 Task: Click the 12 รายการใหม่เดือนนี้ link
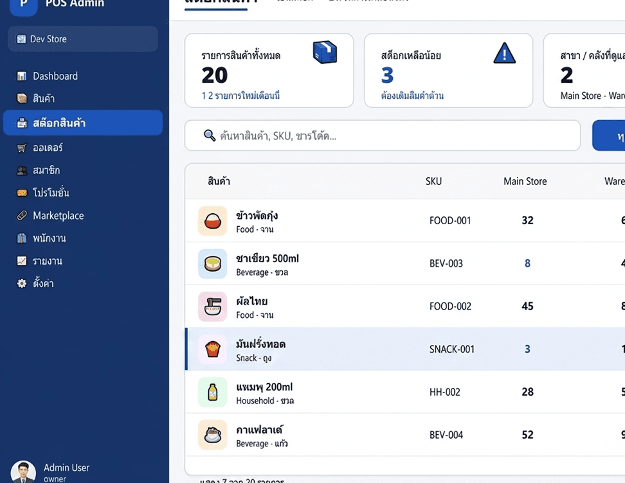pos(240,96)
